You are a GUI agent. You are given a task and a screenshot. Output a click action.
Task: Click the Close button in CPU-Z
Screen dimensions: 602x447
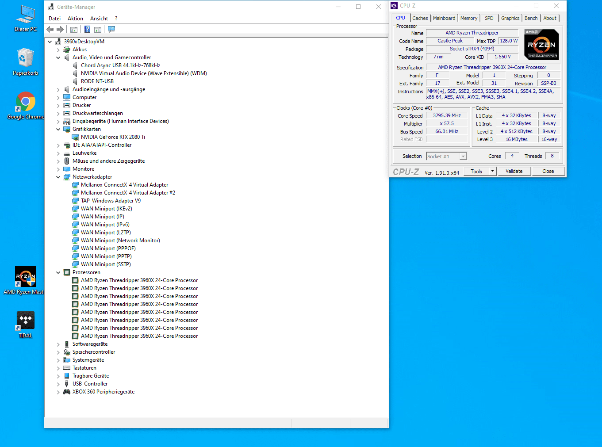click(548, 171)
